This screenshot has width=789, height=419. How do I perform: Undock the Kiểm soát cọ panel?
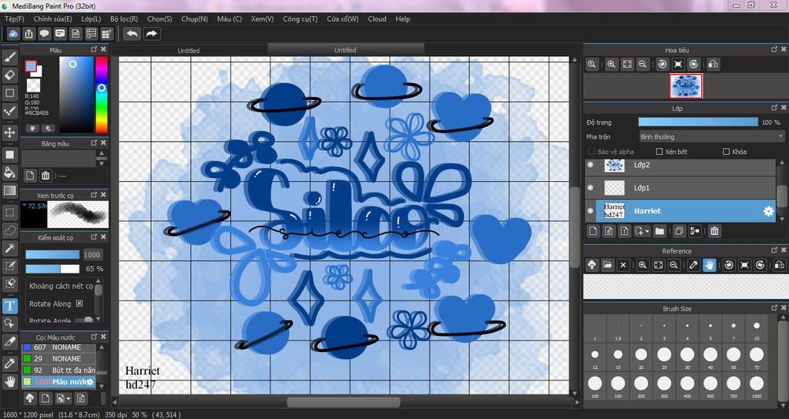click(93, 237)
